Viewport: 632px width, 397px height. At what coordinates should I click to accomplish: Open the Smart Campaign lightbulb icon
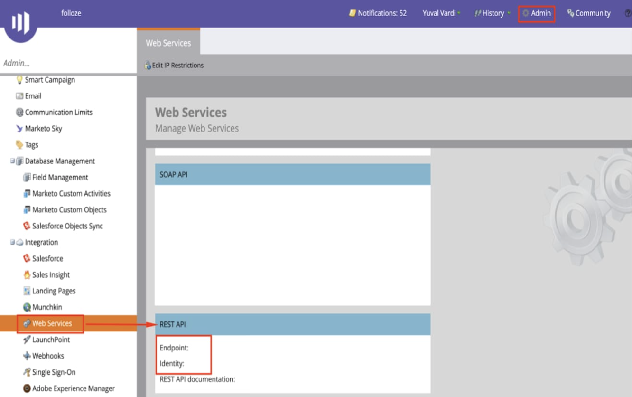tap(19, 80)
